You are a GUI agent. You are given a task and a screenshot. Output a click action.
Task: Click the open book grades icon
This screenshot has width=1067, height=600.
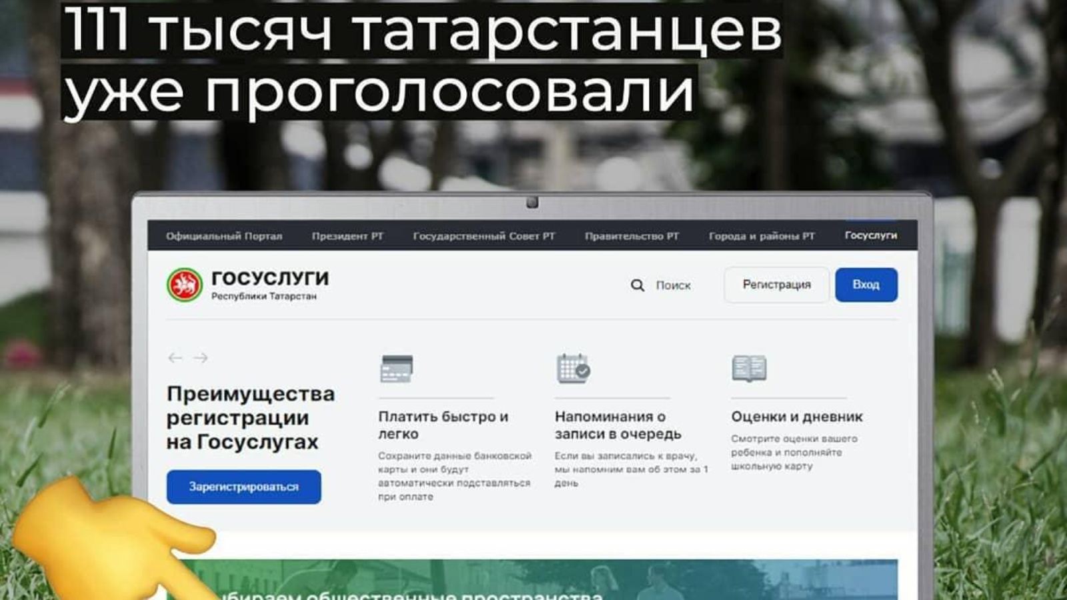coord(749,369)
